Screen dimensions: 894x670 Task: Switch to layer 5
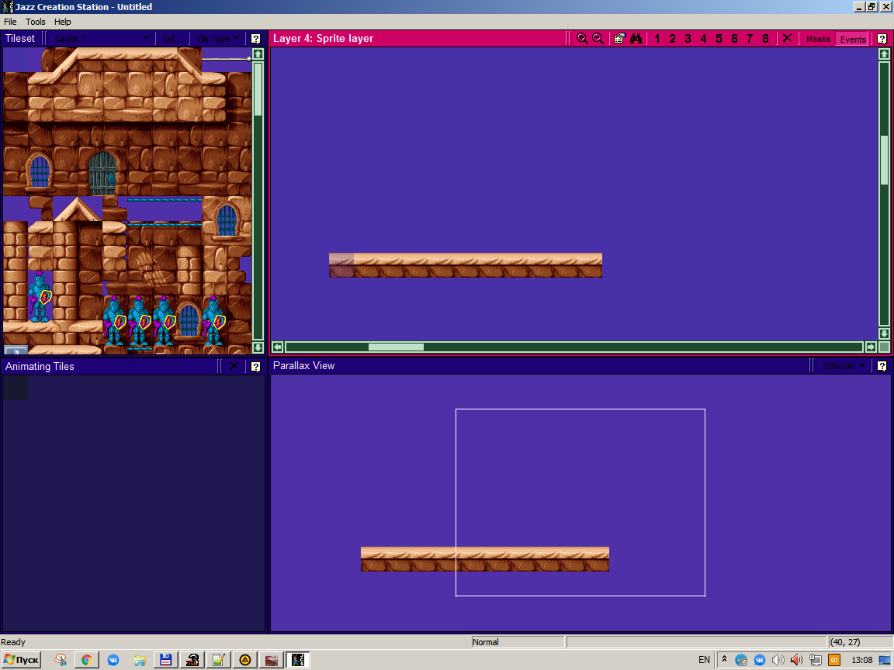[719, 39]
